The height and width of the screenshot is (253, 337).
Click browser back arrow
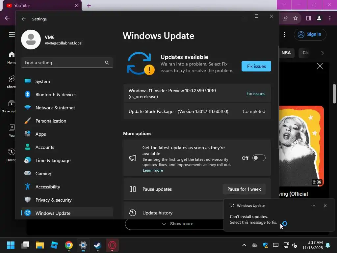click(x=7, y=18)
